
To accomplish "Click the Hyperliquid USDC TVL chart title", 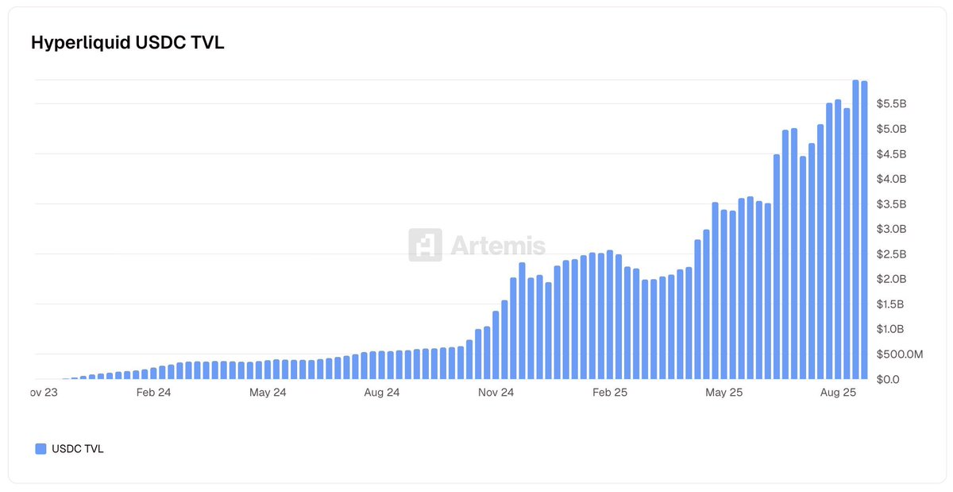I will tap(128, 43).
